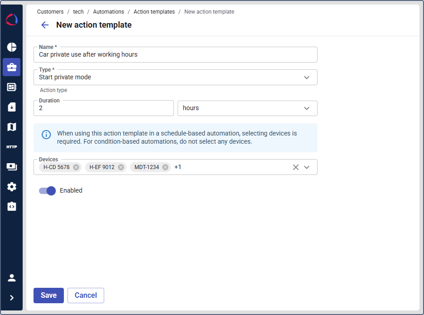Remove H-CD 5678 device chip

click(x=76, y=167)
